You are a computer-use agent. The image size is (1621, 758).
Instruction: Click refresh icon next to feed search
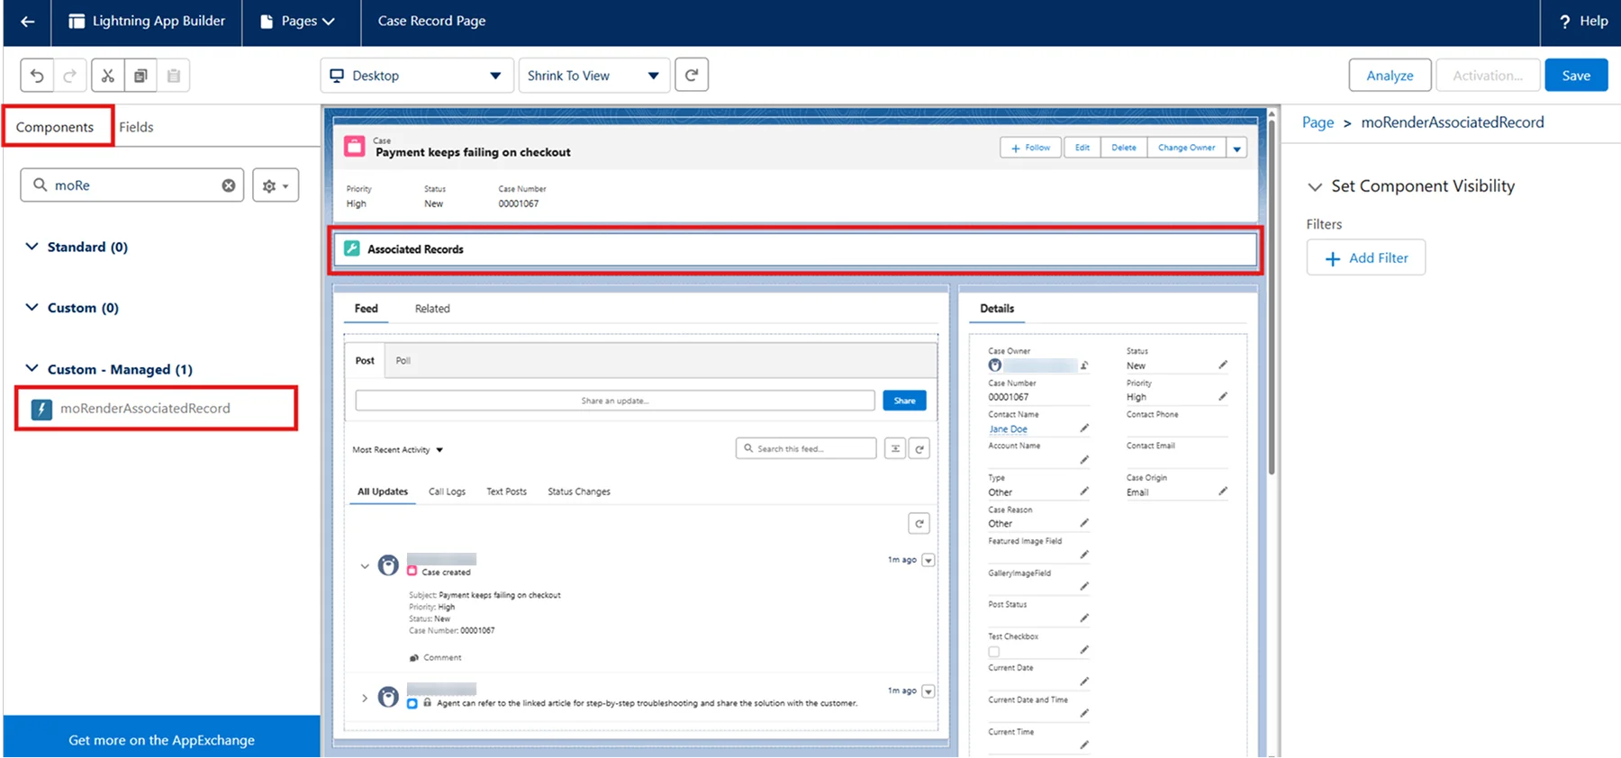(919, 448)
